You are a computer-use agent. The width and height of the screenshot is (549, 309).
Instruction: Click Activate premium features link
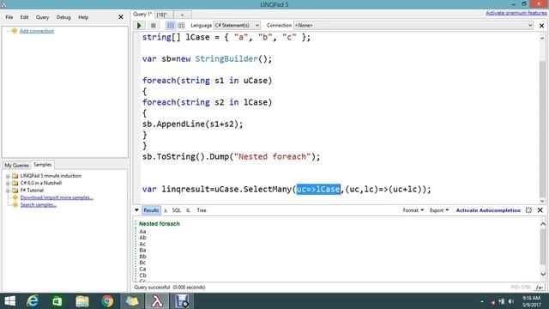[x=516, y=13]
